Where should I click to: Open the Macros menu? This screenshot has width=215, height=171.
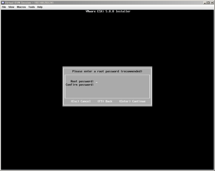(21, 7)
